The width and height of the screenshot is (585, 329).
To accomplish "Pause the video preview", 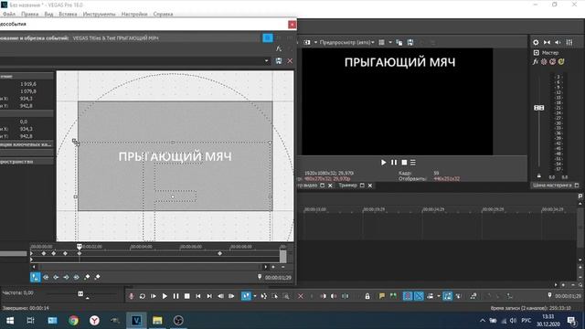I will click(394, 163).
